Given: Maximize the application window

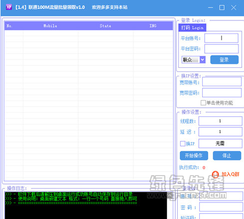Looking at the screenshot, I should (222, 7).
